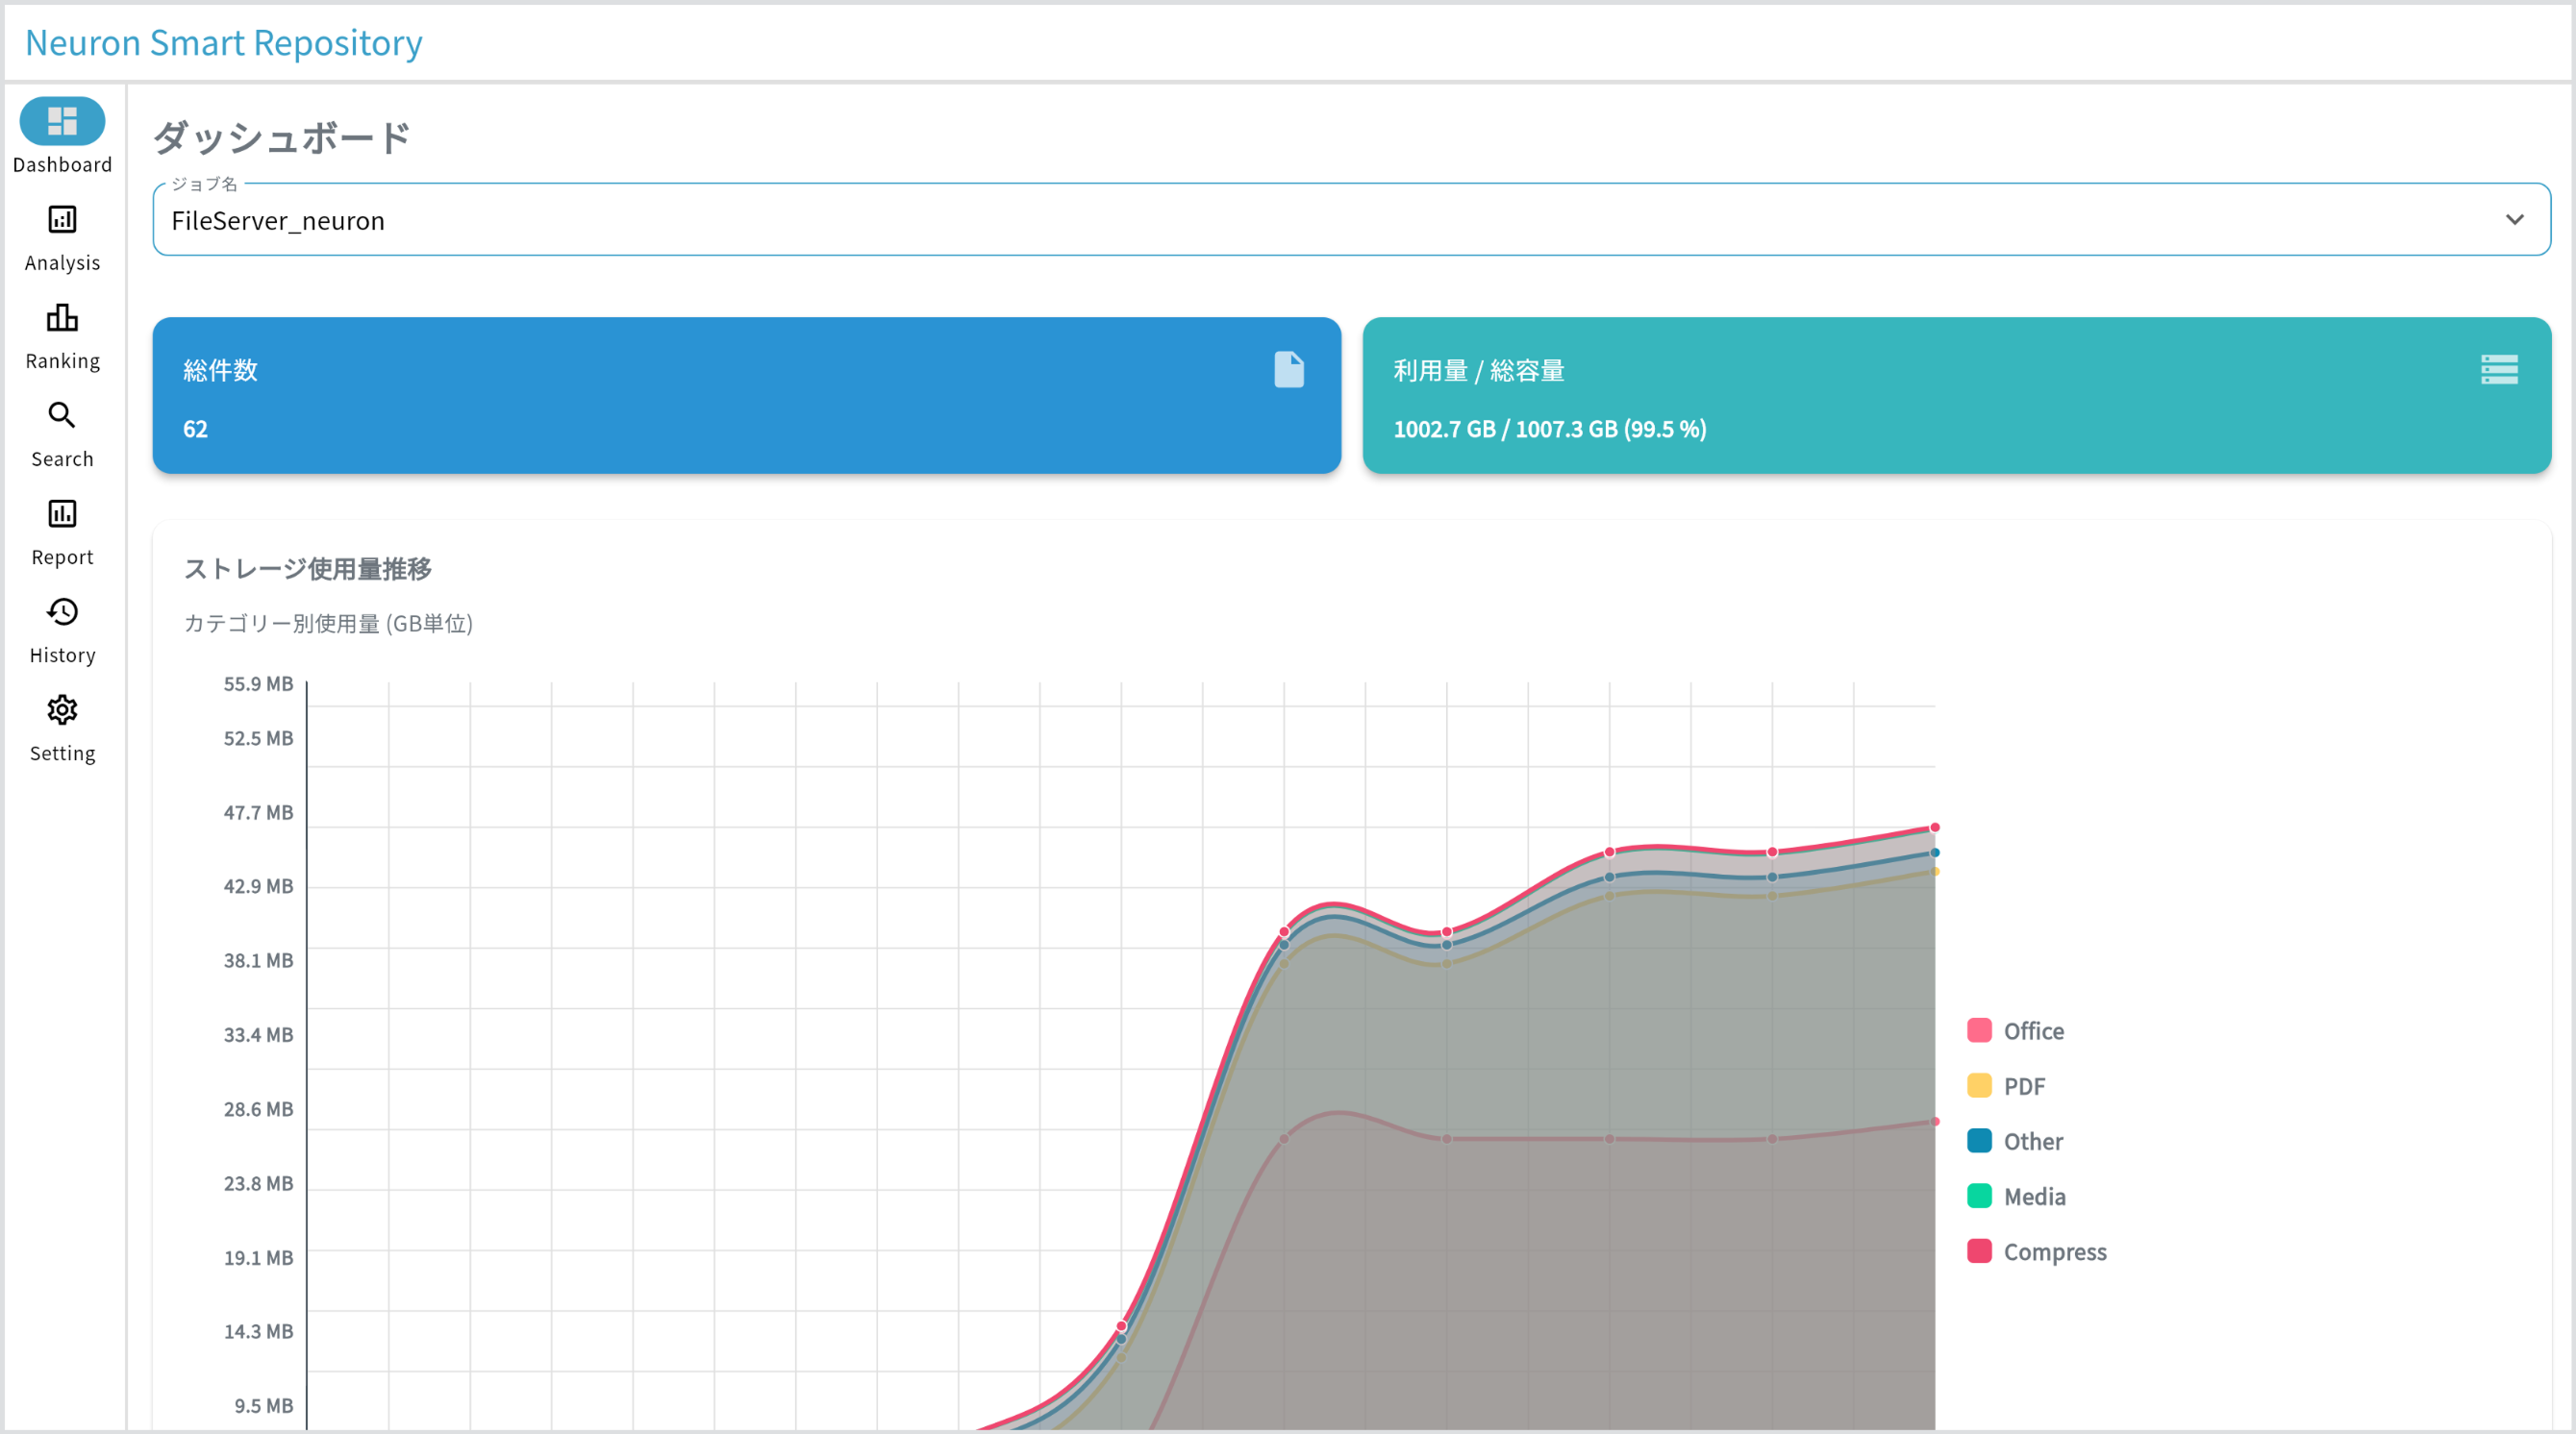Click the storage icon on 利用量 card
The image size is (2576, 1434).
coord(2499,370)
